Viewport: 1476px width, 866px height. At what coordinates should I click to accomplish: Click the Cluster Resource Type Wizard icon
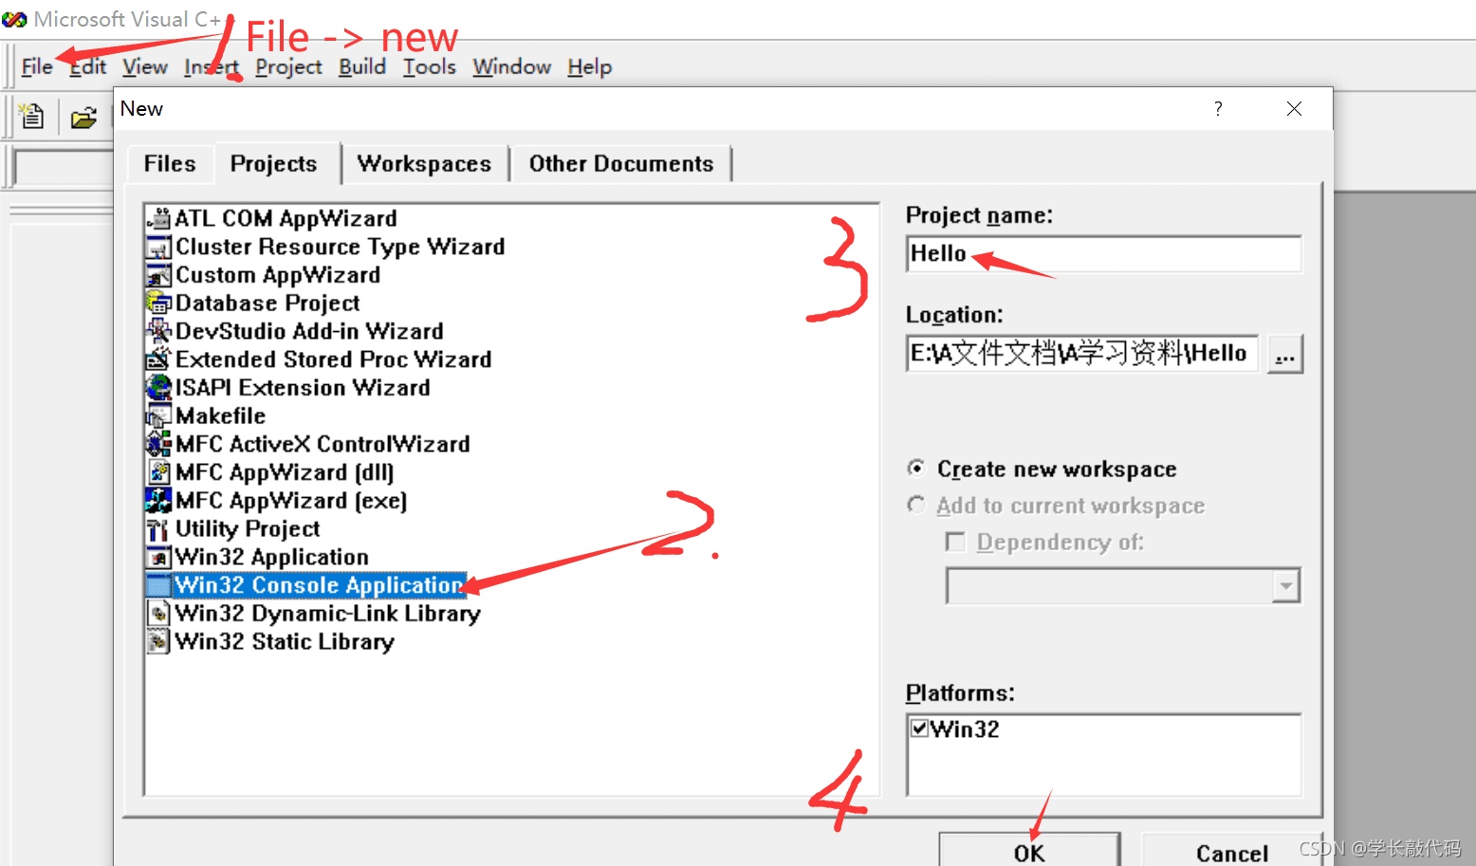(158, 248)
